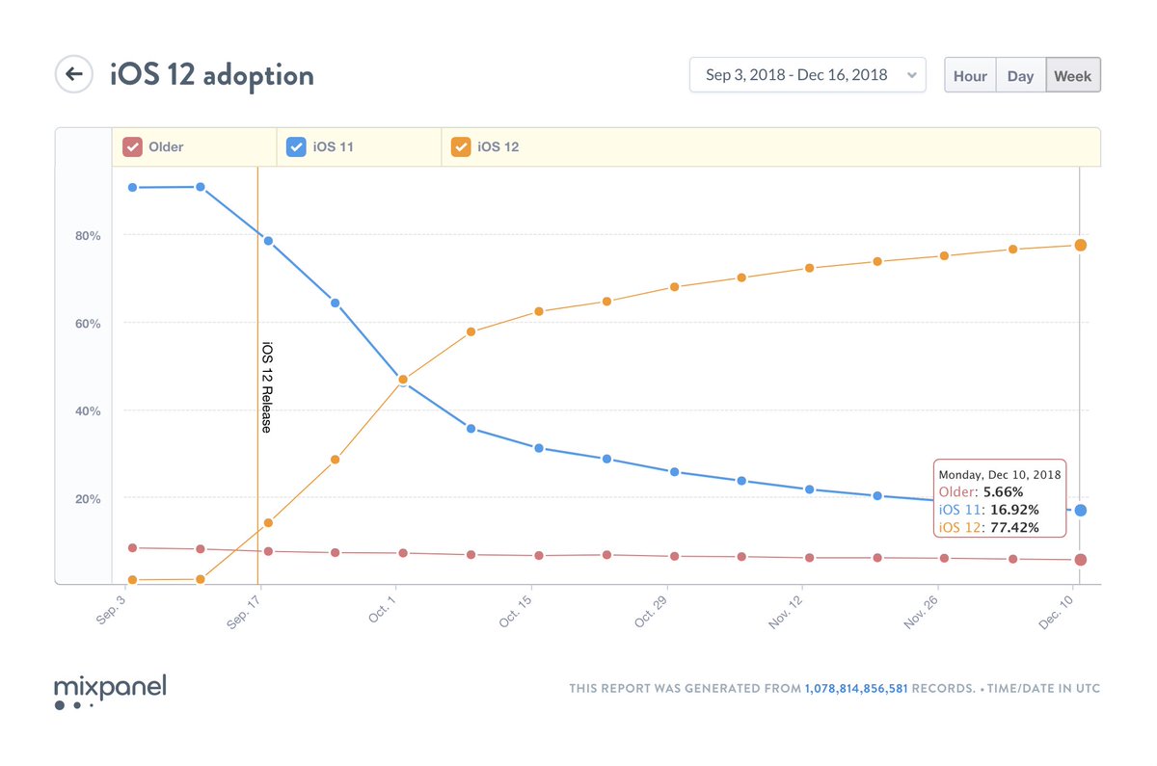Click the iOS 12 legend label
Screen dimensions: 1157x766
(x=498, y=147)
